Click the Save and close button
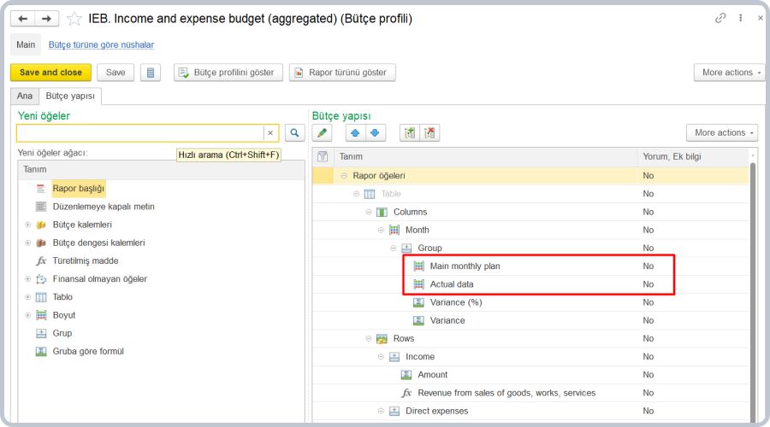 [50, 73]
